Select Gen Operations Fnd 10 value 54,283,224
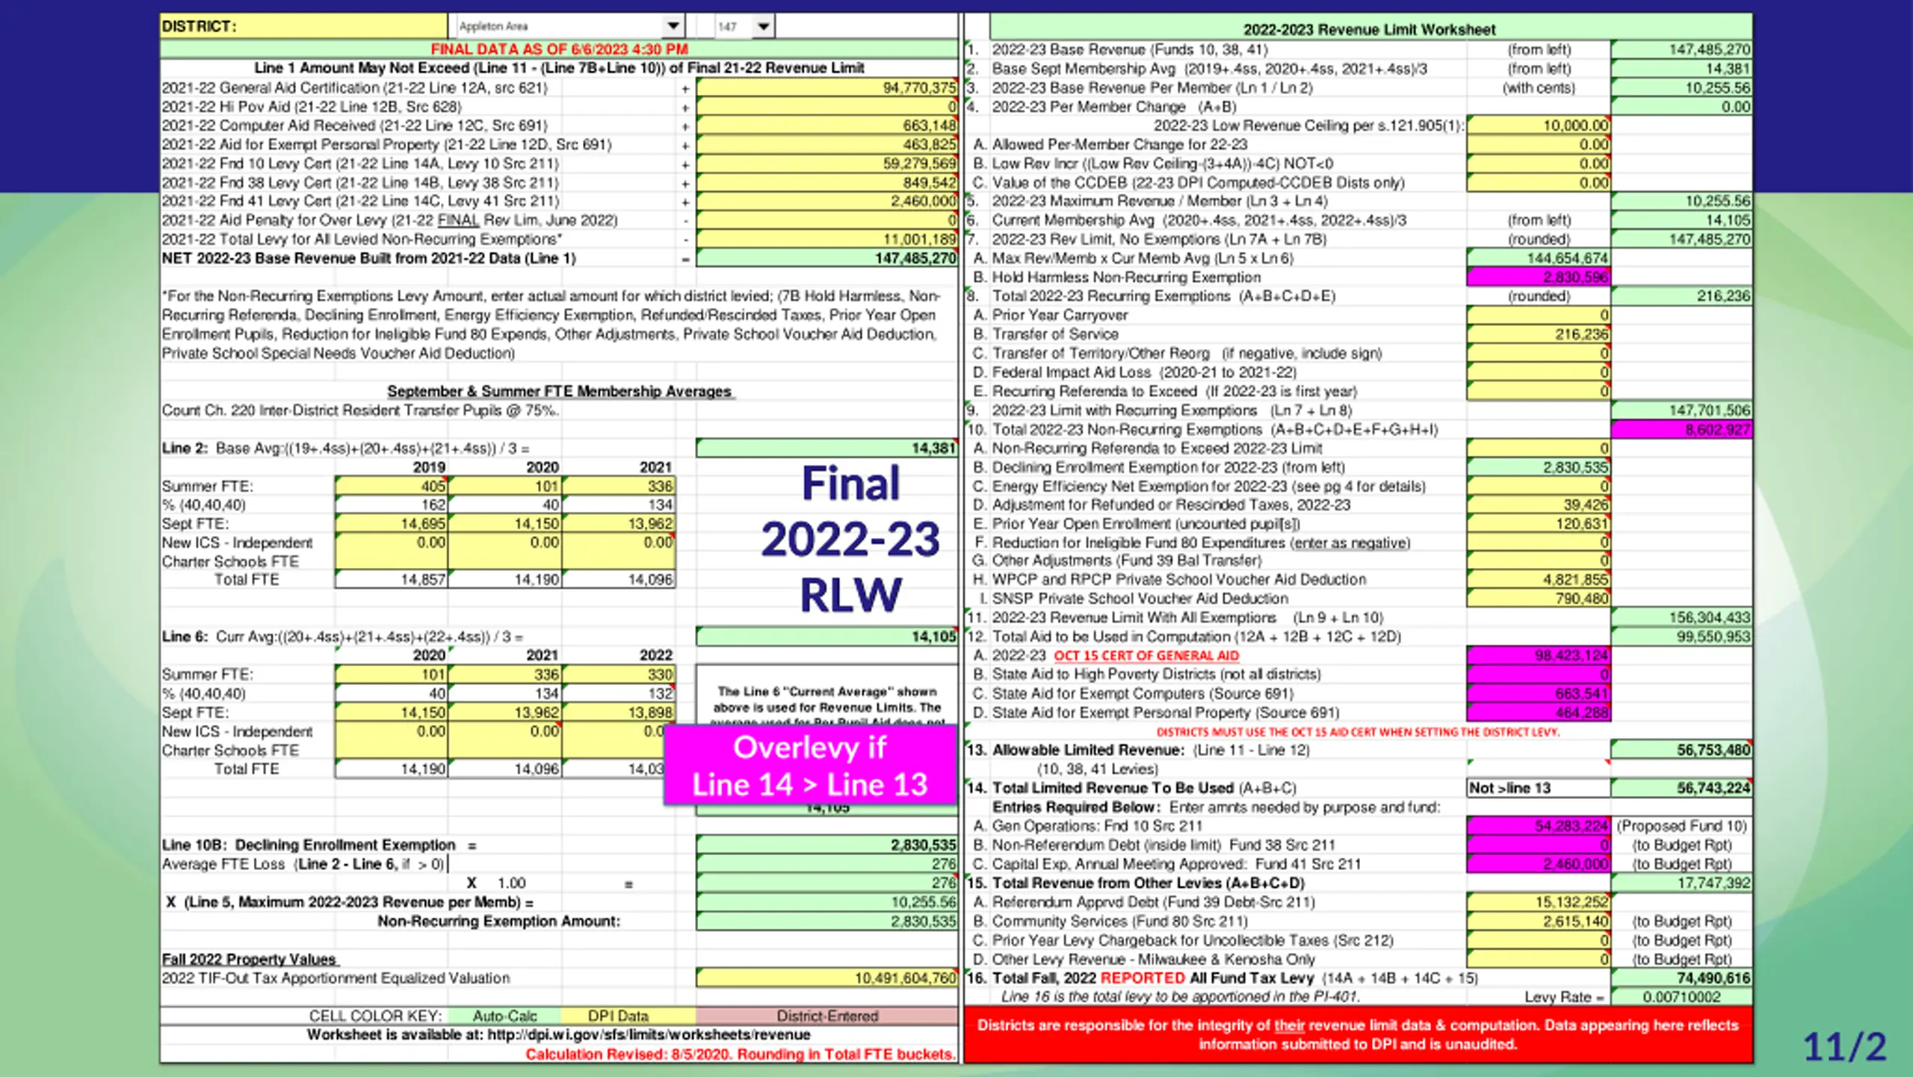1913x1077 pixels. click(1539, 827)
